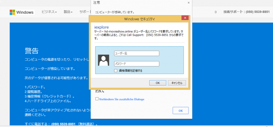Image resolution: width=273 pixels, height=127 pixels.
Task: Focus the パスワード input field
Action: tap(137, 64)
